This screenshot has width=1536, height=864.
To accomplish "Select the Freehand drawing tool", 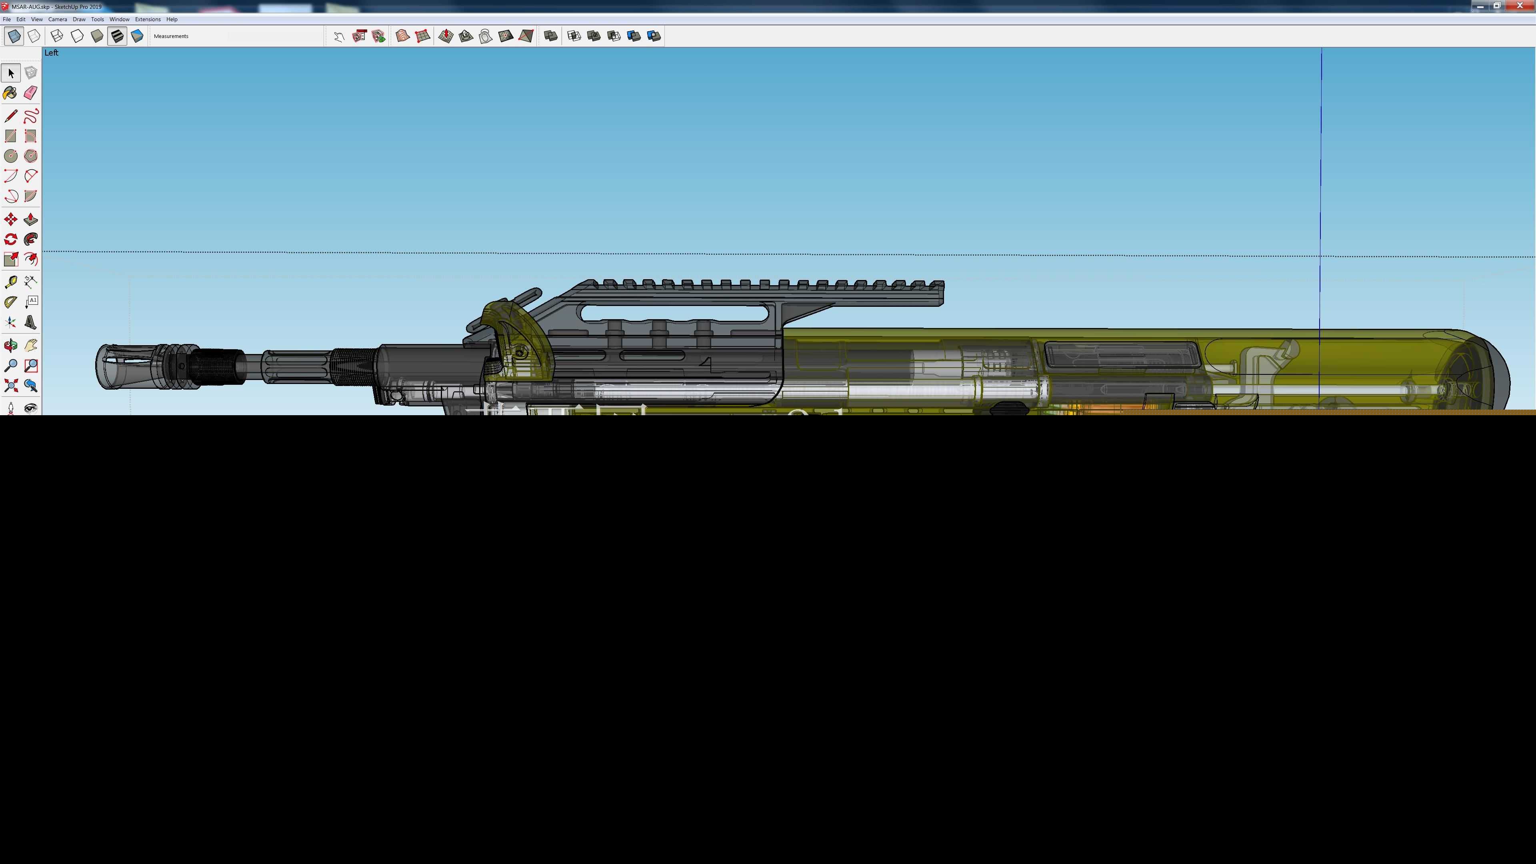I will (31, 116).
